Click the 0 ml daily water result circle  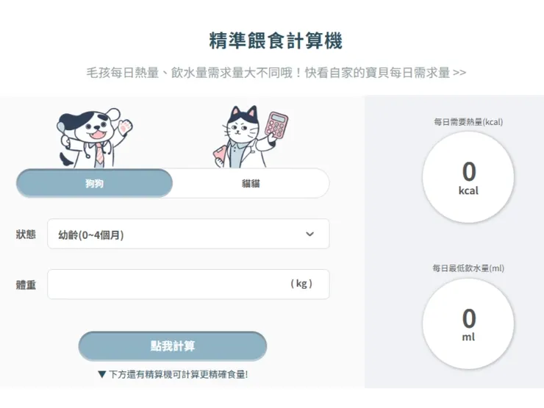(468, 323)
